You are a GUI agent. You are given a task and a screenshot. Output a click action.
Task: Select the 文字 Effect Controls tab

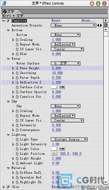[11, 12]
